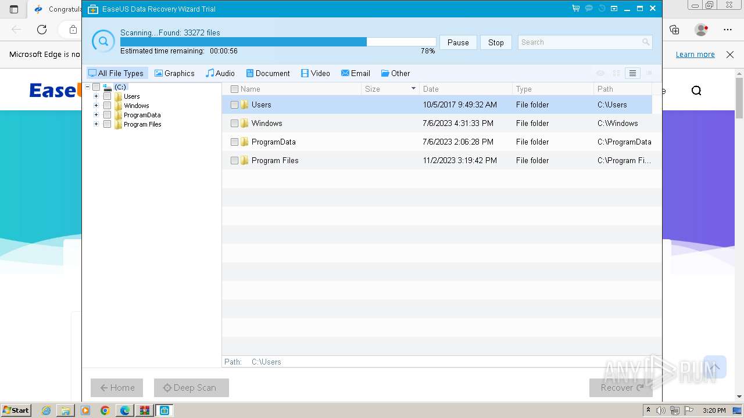
Task: Click the Recover button
Action: coord(621,388)
